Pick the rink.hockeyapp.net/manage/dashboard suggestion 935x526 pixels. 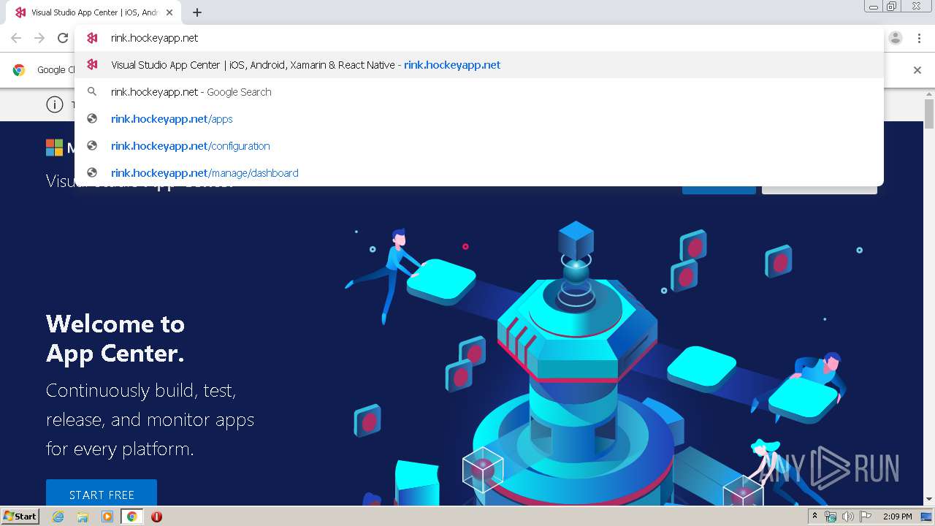coord(478,173)
